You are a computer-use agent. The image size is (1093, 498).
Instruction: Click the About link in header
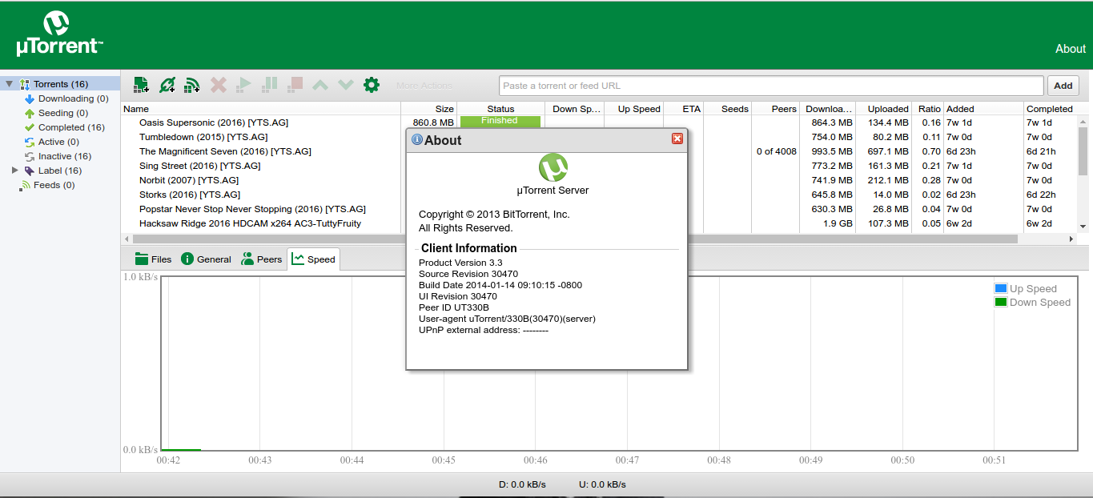click(1070, 49)
